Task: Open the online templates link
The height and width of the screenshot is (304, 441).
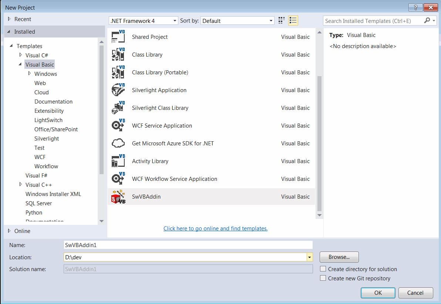Action: (x=215, y=228)
